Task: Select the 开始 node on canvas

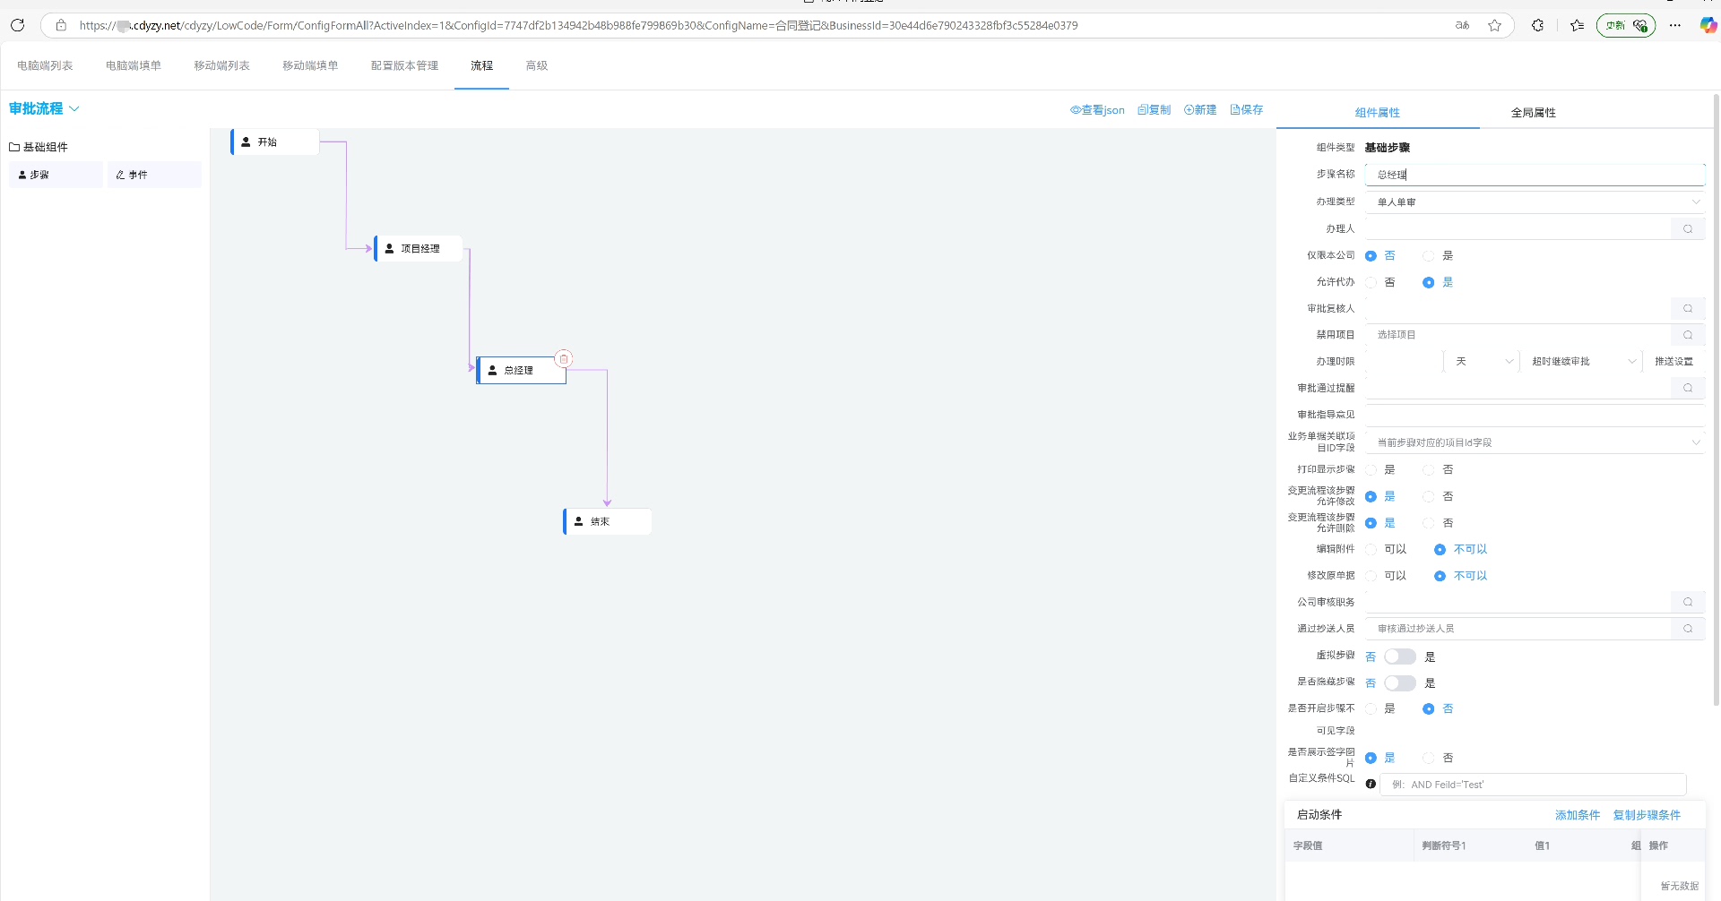Action: [274, 142]
